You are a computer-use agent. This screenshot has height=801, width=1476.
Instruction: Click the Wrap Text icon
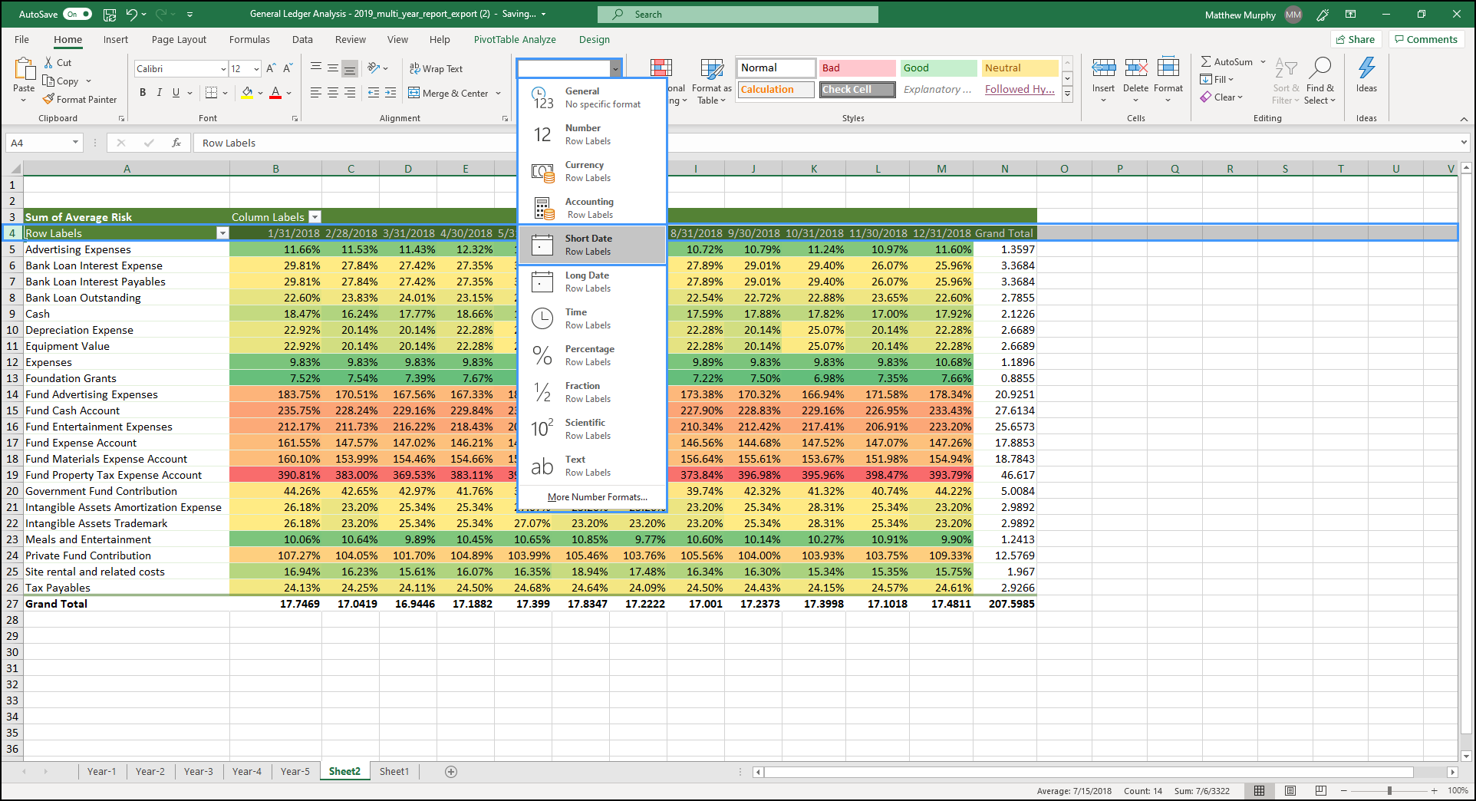point(414,68)
